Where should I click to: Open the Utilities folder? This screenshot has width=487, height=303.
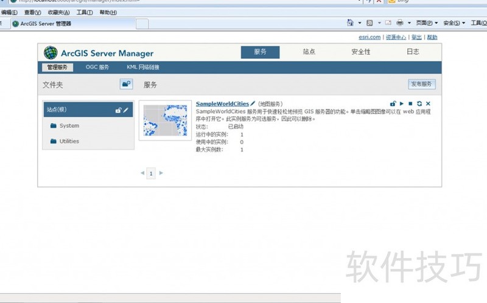(69, 141)
